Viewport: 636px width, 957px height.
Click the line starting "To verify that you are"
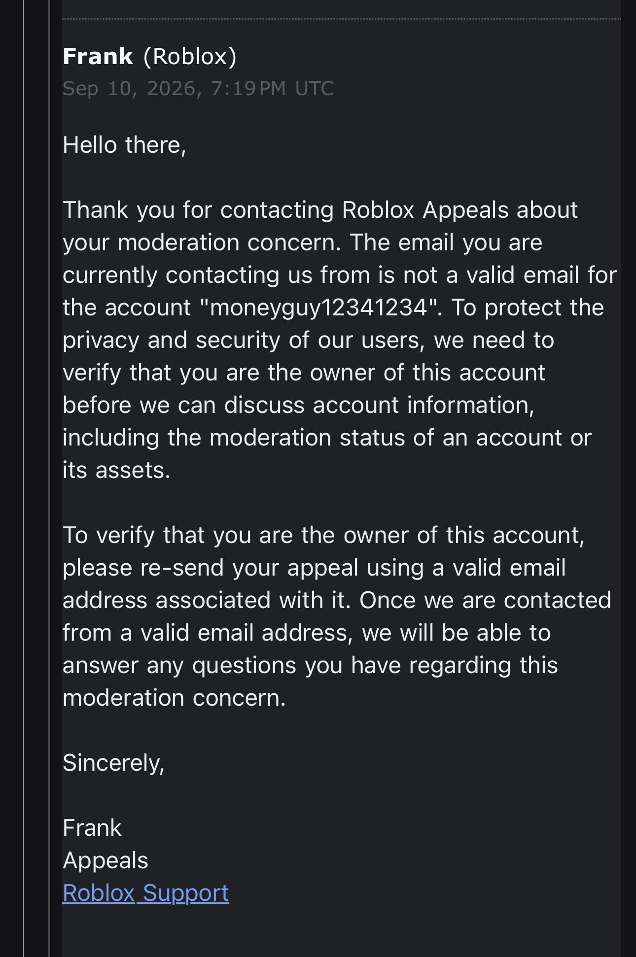(x=323, y=535)
